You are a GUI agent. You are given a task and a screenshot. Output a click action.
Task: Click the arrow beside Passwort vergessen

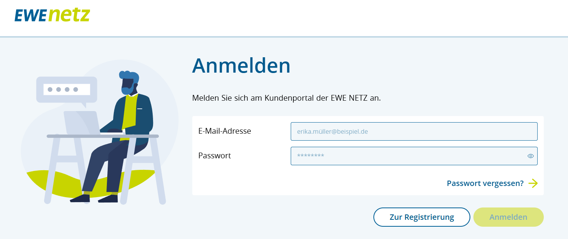[533, 183]
